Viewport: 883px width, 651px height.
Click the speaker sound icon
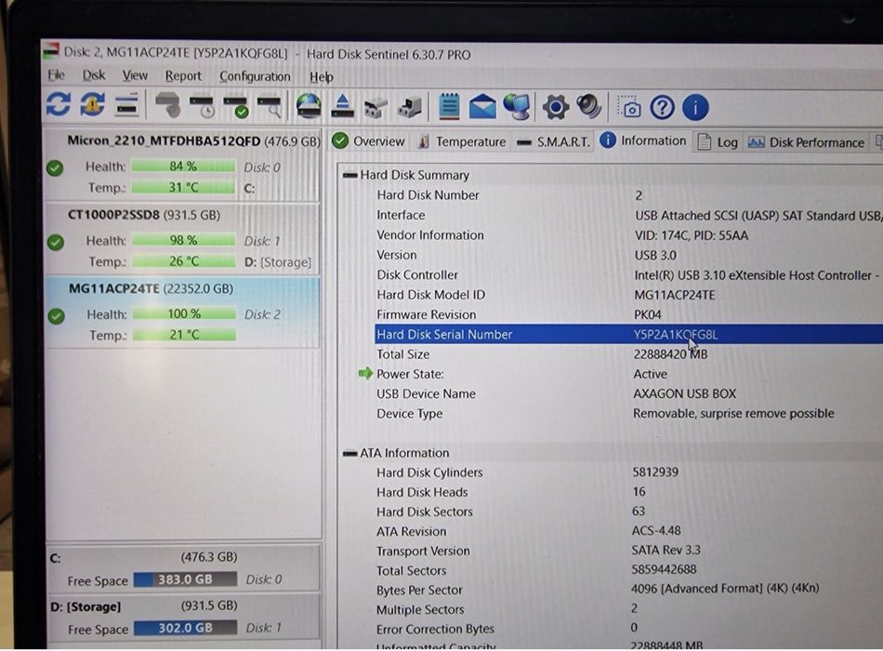(589, 107)
